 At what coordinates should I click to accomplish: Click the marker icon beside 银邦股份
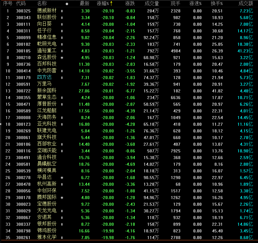pos(62,224)
